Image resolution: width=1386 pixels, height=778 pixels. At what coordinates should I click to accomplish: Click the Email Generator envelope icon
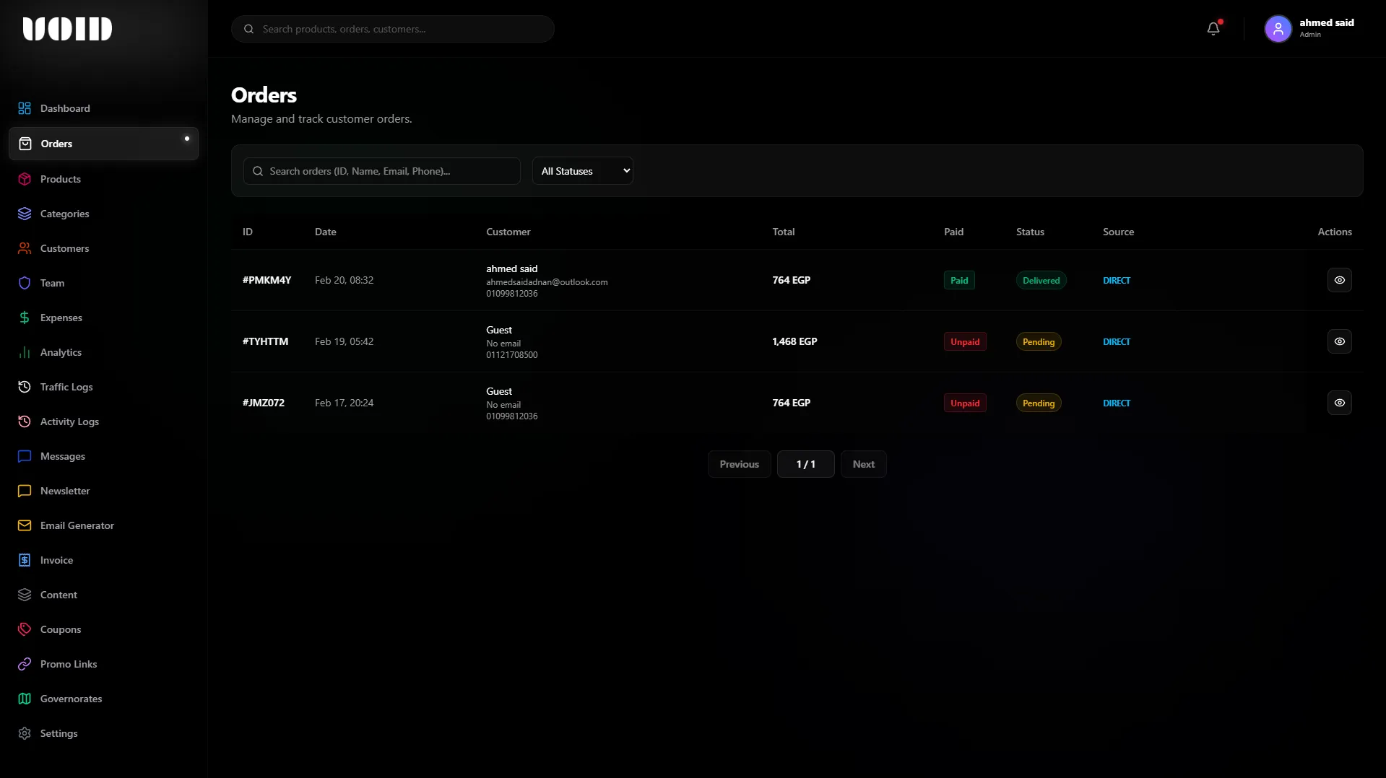pos(25,525)
